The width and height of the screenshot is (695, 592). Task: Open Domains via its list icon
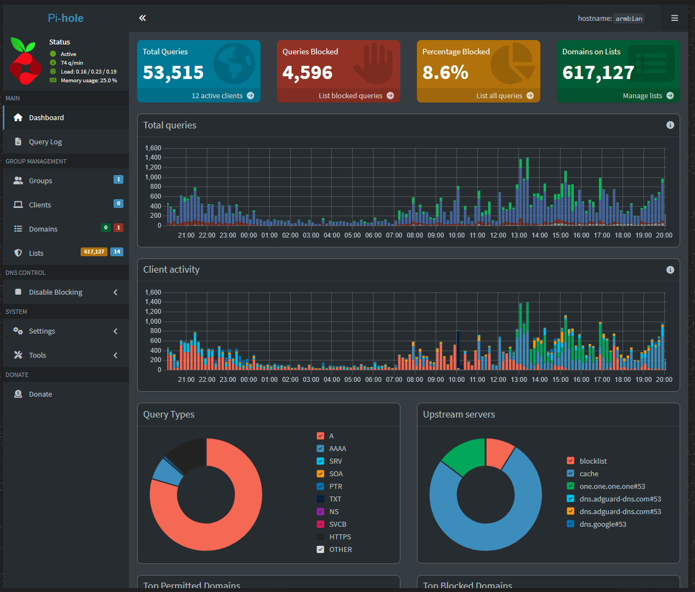[18, 228]
